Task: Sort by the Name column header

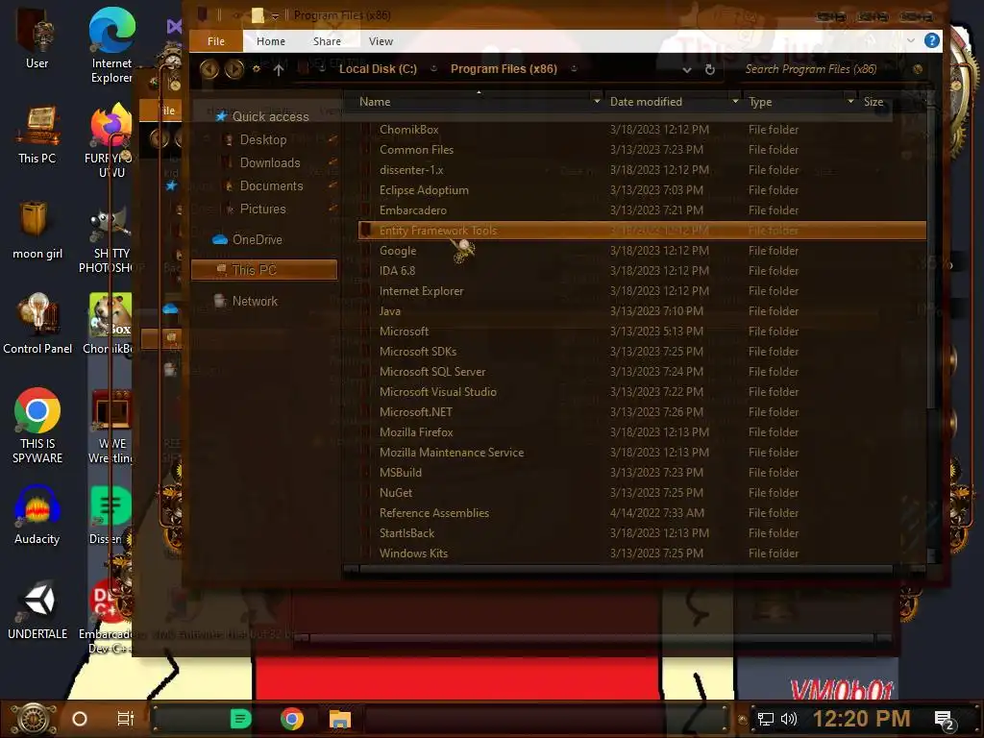Action: point(375,102)
